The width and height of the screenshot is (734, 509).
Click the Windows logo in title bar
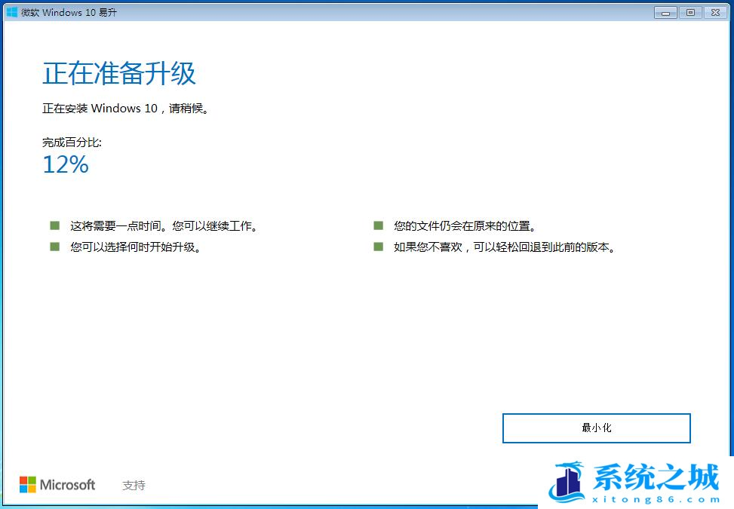pos(12,12)
